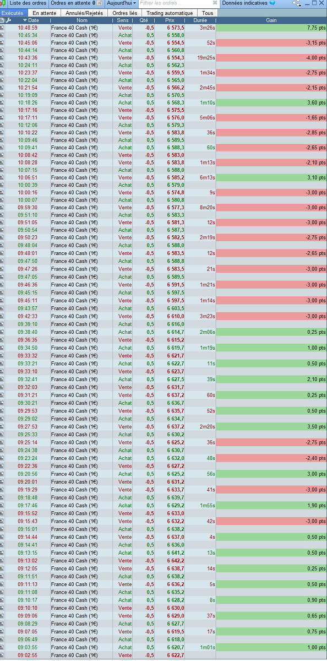
Task: Select the 'Liste des ordres' top tab
Action: (x=28, y=3)
